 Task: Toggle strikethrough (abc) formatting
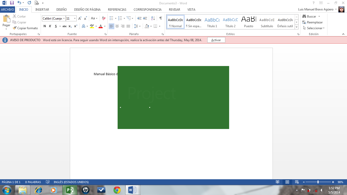coord(65,26)
